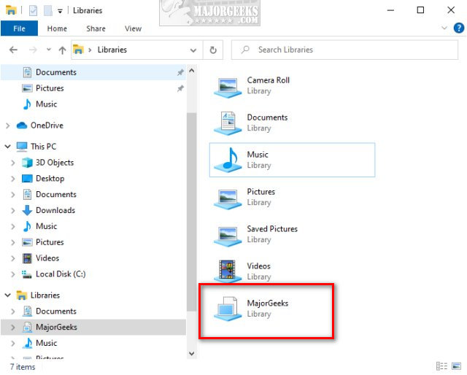Expand the OneDrive tree node

point(8,125)
